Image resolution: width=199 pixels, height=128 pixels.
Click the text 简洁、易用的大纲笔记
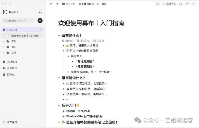click(84, 45)
